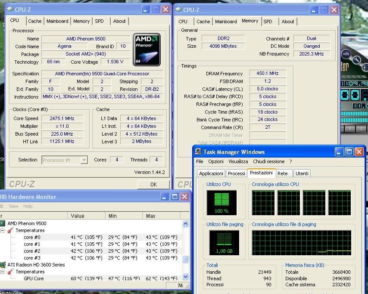Click the NB Frequency value 2025.3 MHz

coord(312,54)
